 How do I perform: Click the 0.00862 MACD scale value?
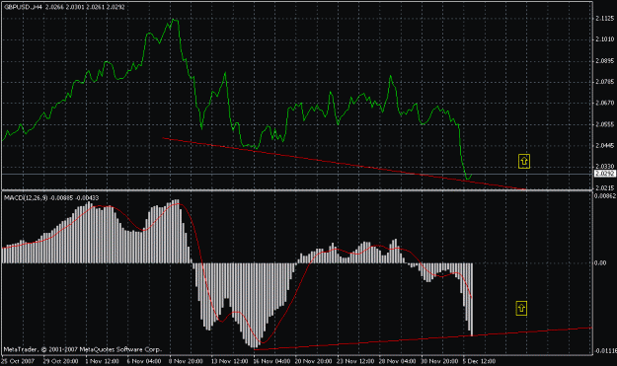point(604,195)
